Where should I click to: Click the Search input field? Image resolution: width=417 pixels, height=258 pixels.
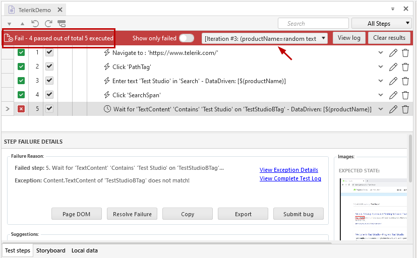(313, 23)
